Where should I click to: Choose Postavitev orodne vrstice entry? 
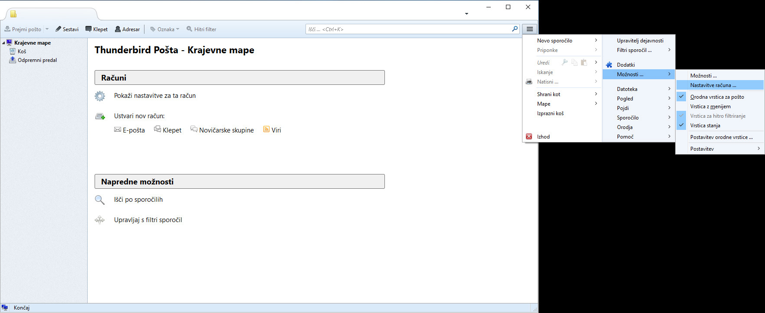click(x=720, y=137)
